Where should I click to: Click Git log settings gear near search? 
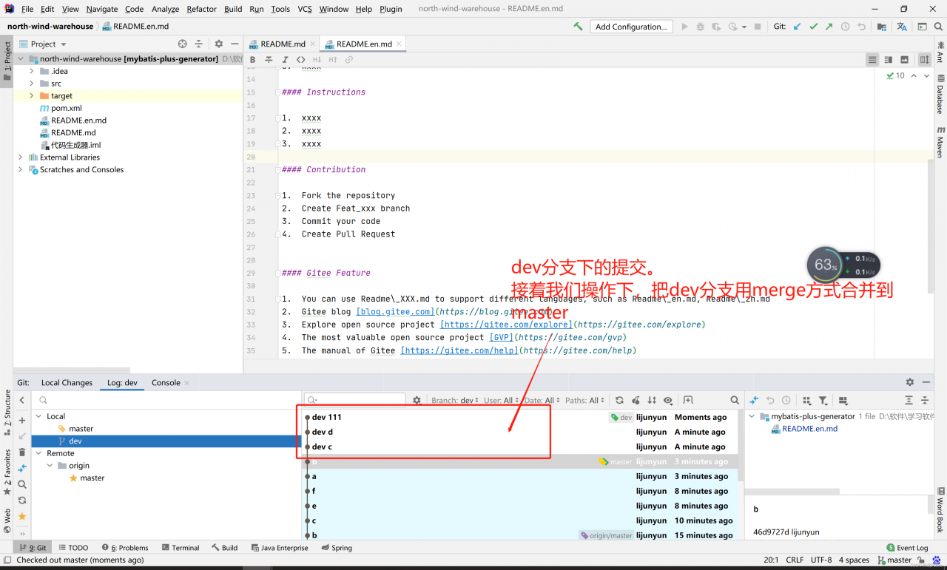[417, 400]
